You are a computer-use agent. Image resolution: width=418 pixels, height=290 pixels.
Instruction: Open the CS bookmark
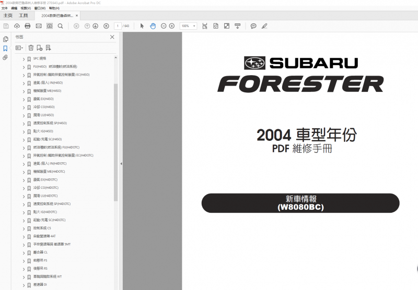42,228
